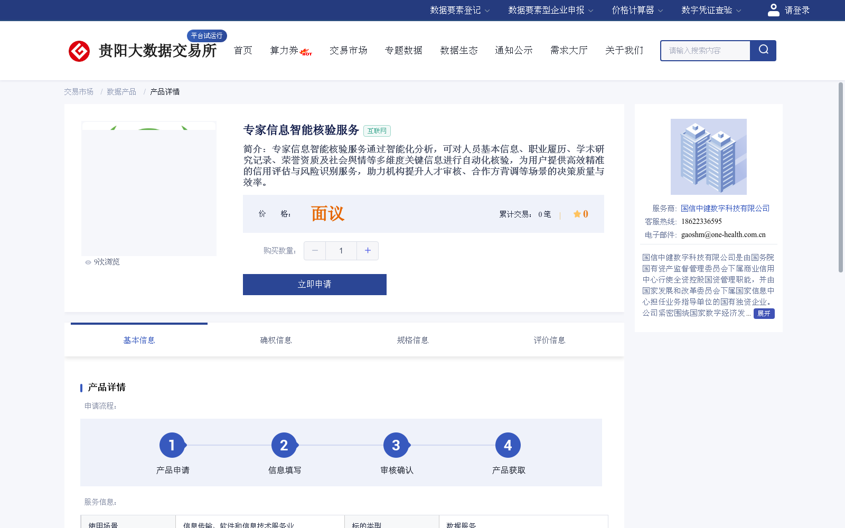Click the 平台试运行 badge
Image resolution: width=845 pixels, height=528 pixels.
(207, 36)
